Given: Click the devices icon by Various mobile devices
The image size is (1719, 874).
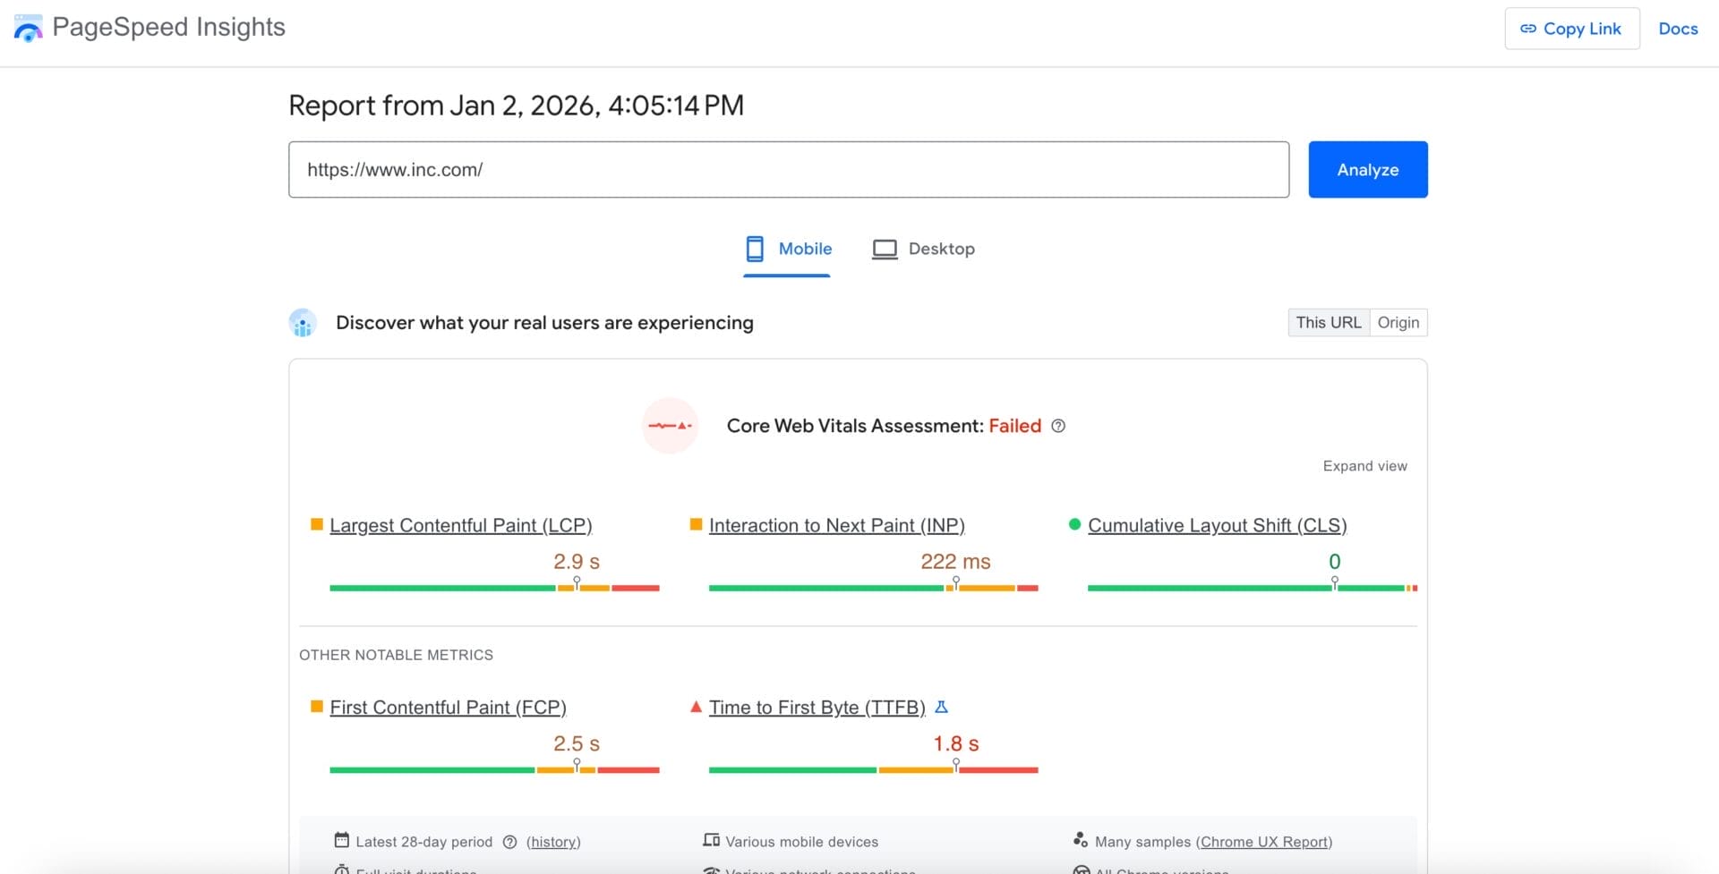Looking at the screenshot, I should [712, 840].
